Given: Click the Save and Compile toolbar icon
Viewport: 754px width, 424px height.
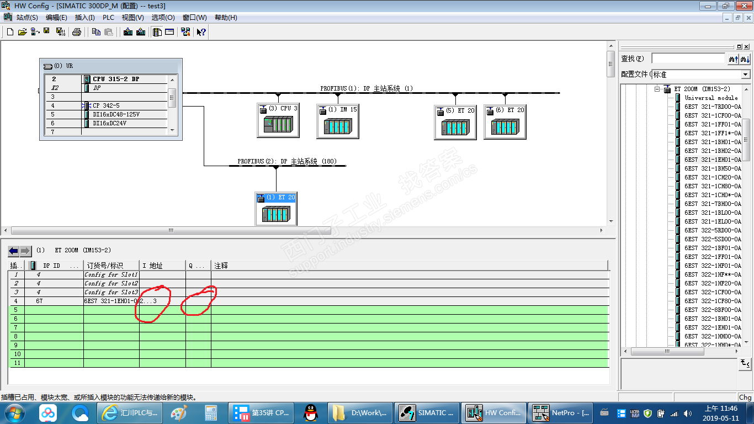Looking at the screenshot, I should tap(60, 32).
